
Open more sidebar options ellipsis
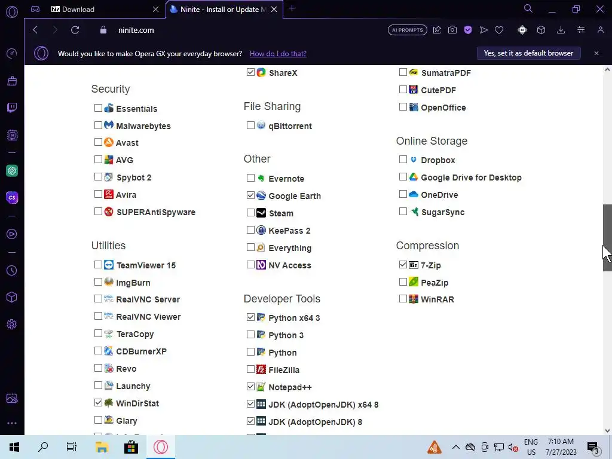(x=12, y=423)
